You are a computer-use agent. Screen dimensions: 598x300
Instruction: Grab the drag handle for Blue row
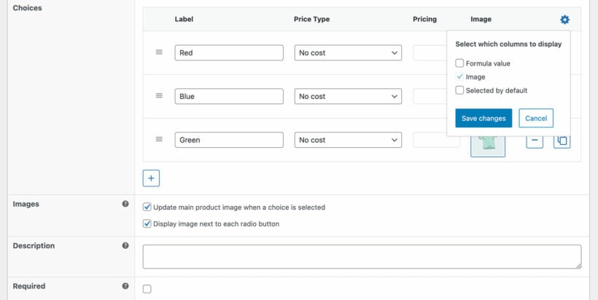pyautogui.click(x=159, y=95)
